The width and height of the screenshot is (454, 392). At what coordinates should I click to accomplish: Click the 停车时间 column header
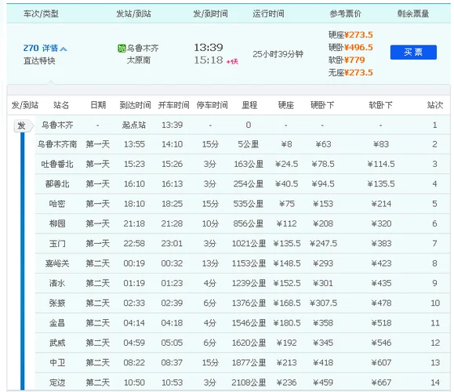(212, 105)
